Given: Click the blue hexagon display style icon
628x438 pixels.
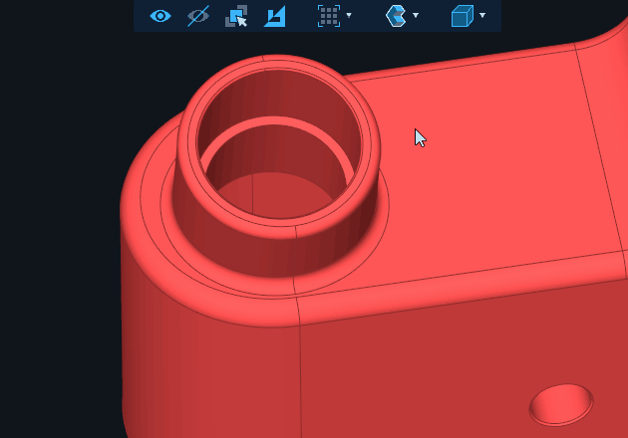Looking at the screenshot, I should click(x=396, y=16).
